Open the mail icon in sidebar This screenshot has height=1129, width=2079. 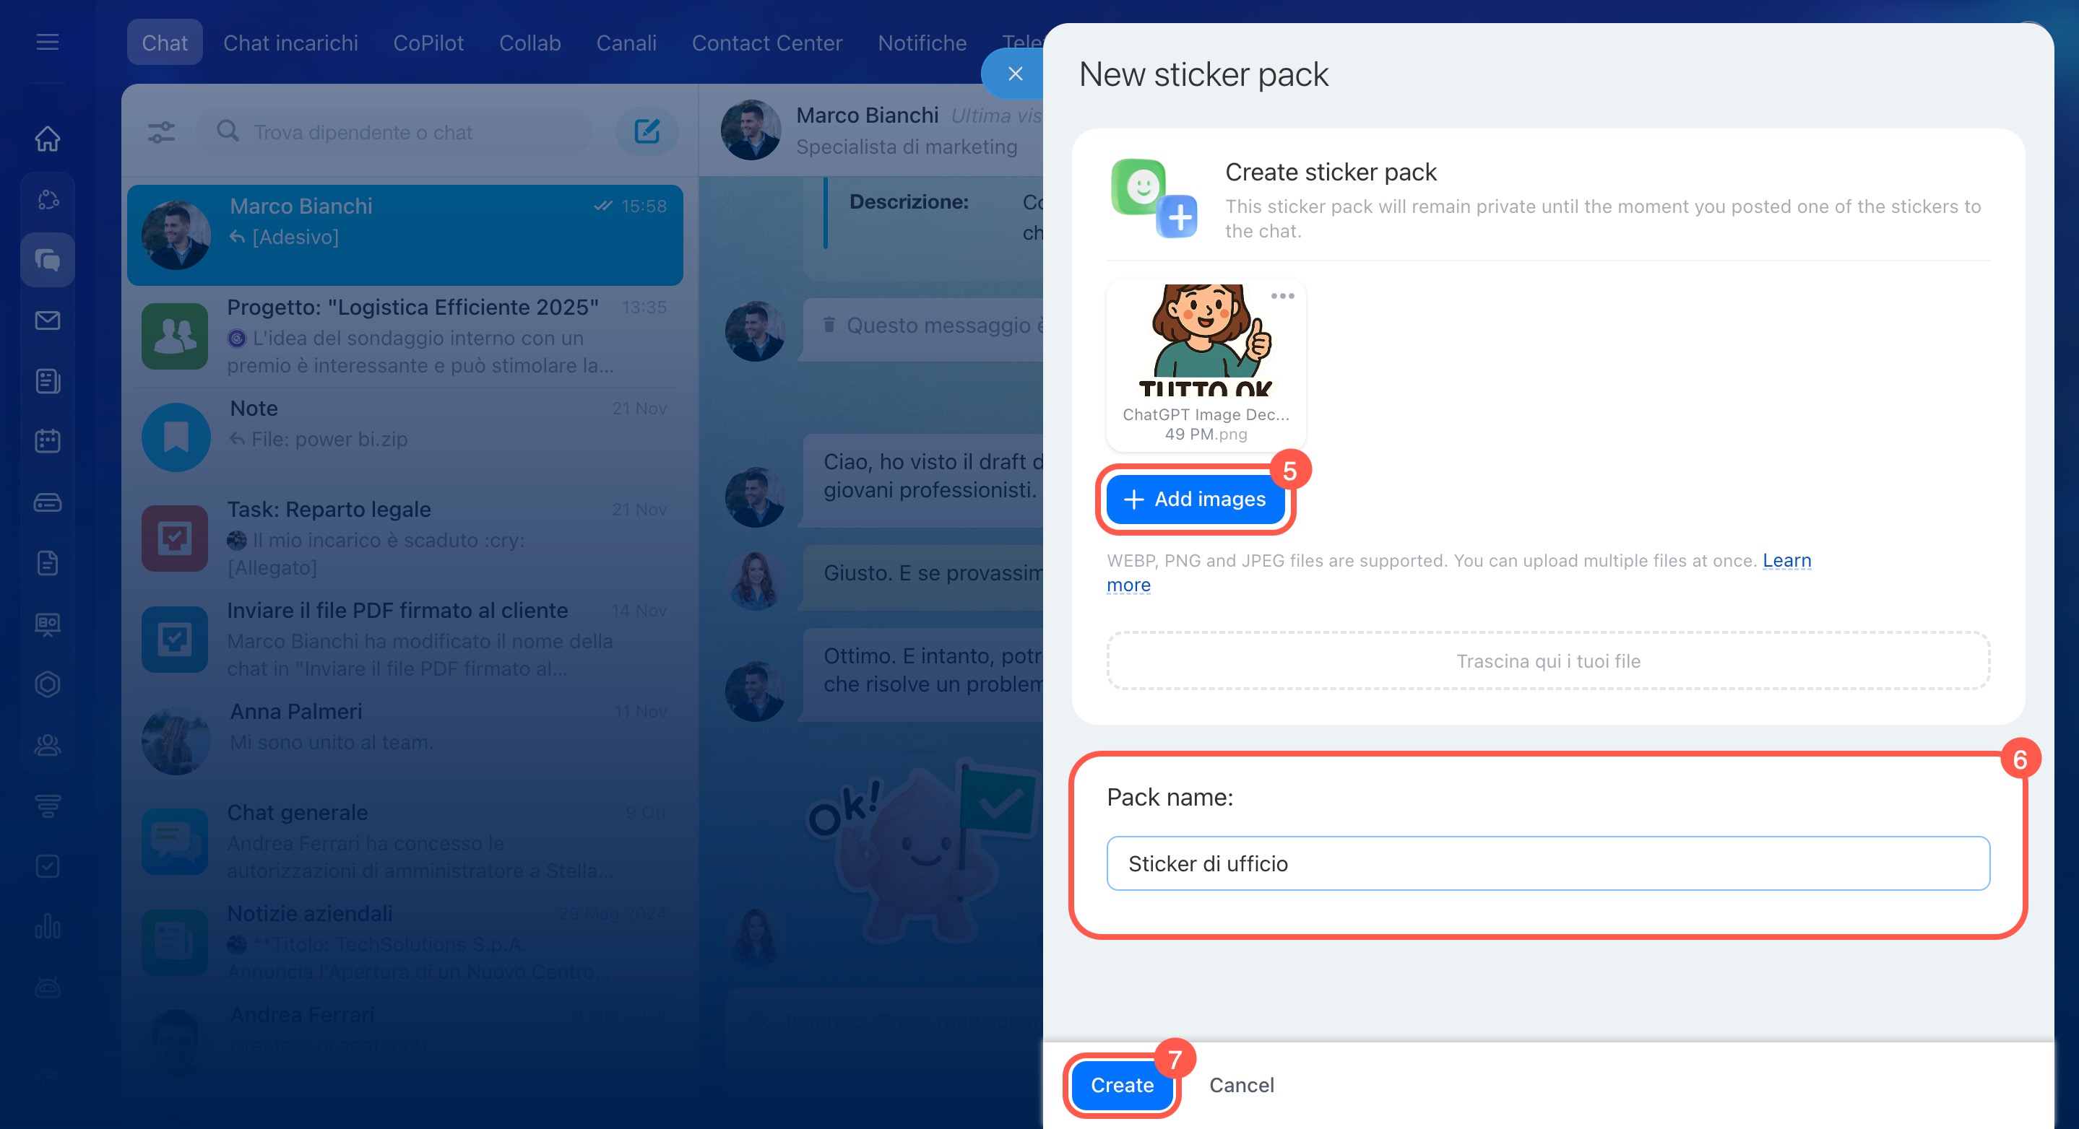tap(48, 321)
